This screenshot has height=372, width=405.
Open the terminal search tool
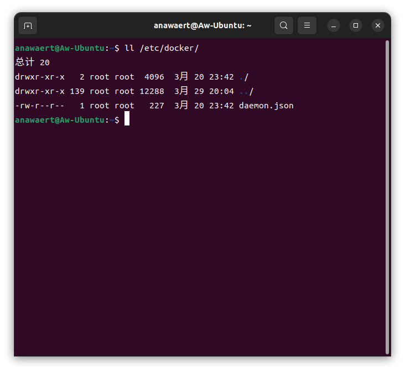[283, 25]
